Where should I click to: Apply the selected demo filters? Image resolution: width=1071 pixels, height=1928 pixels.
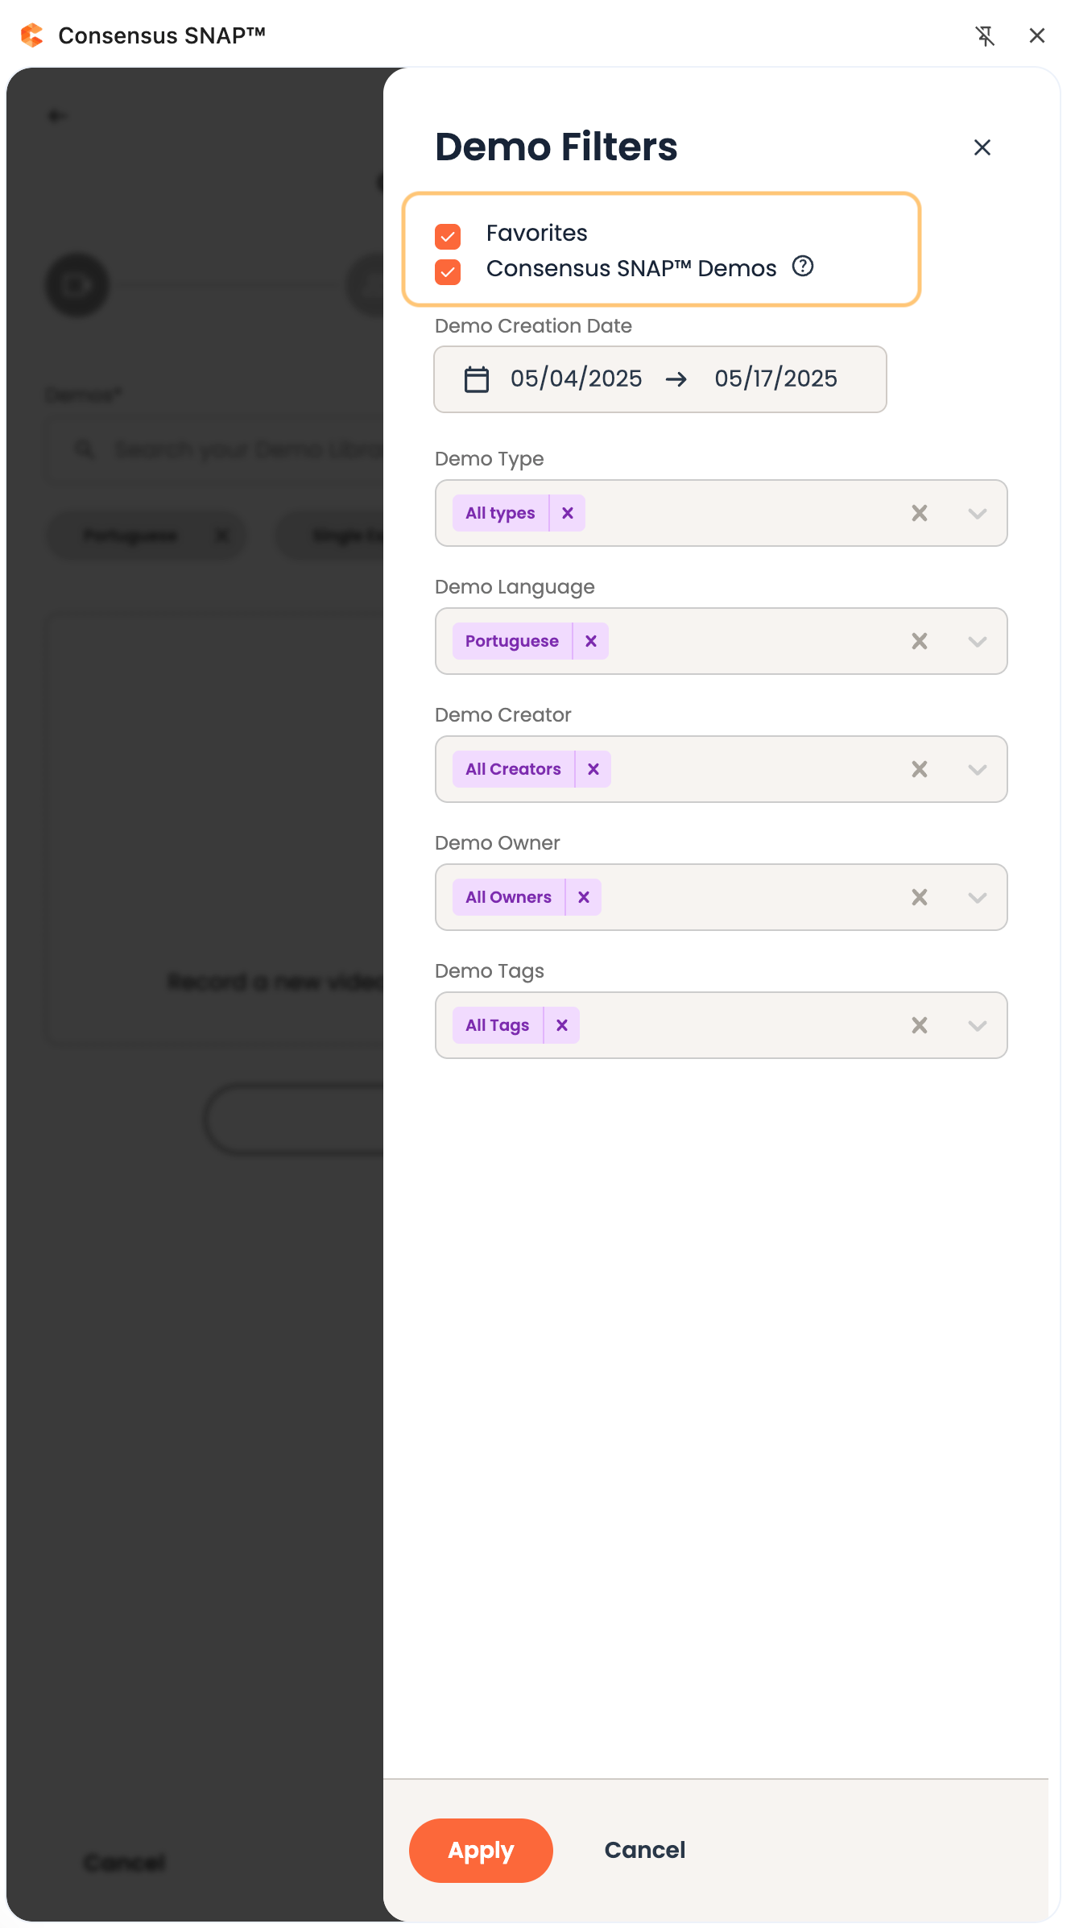481,1851
